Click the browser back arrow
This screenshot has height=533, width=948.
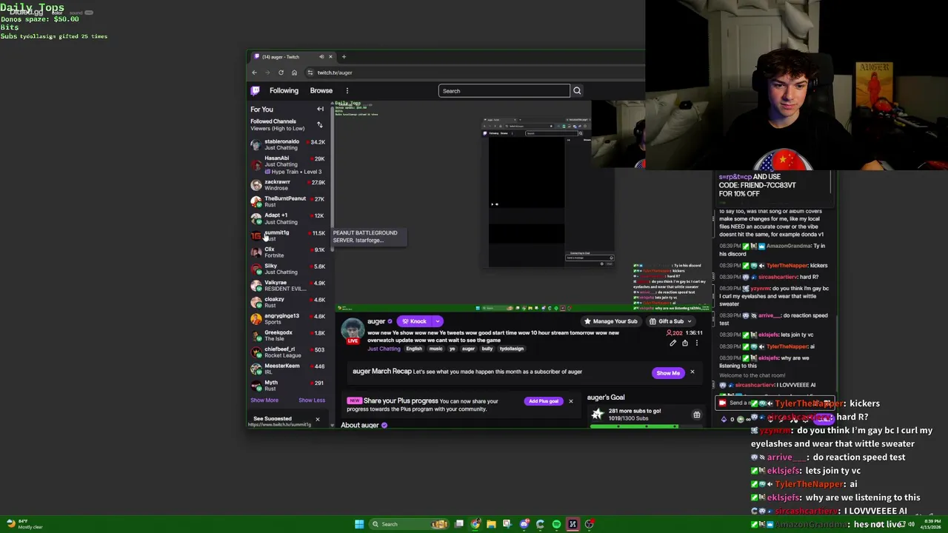(x=254, y=73)
